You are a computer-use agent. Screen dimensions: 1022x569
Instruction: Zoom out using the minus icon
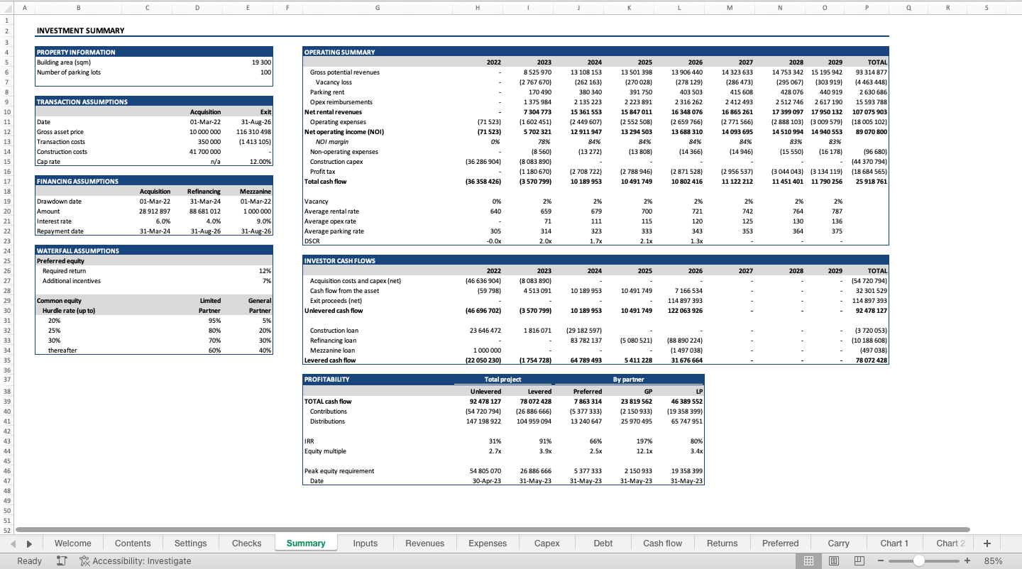pos(882,560)
